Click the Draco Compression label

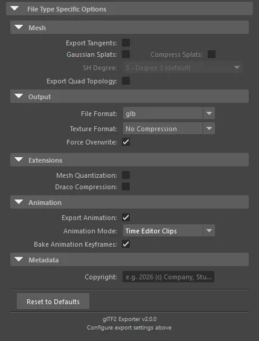[86, 187]
